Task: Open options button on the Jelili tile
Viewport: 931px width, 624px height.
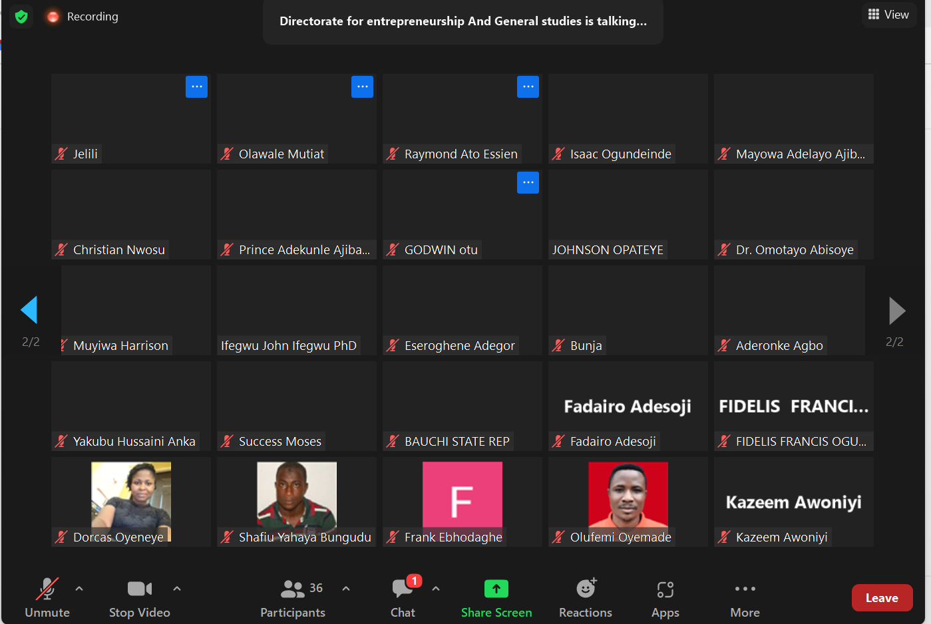Action: tap(196, 86)
